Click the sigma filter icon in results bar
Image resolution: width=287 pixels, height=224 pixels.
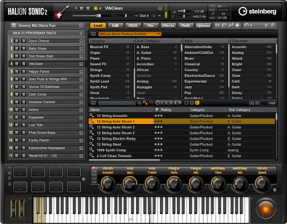click(197, 103)
